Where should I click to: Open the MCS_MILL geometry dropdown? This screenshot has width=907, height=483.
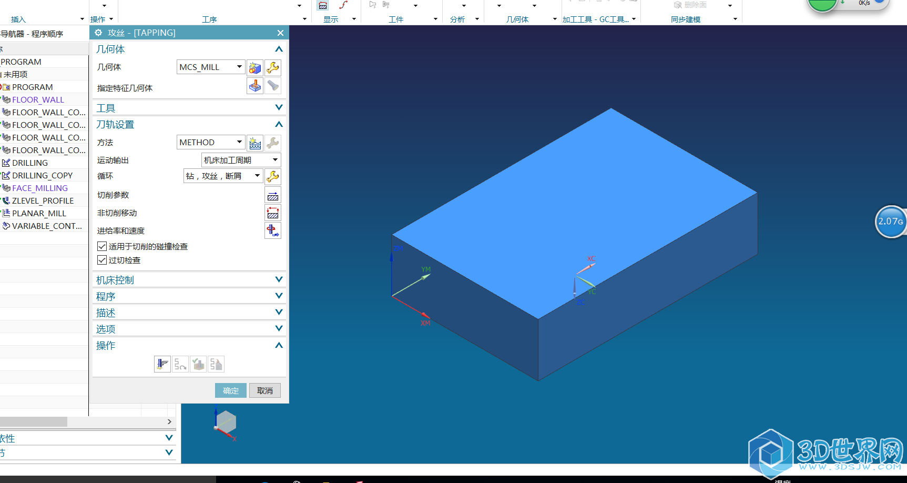pos(211,67)
